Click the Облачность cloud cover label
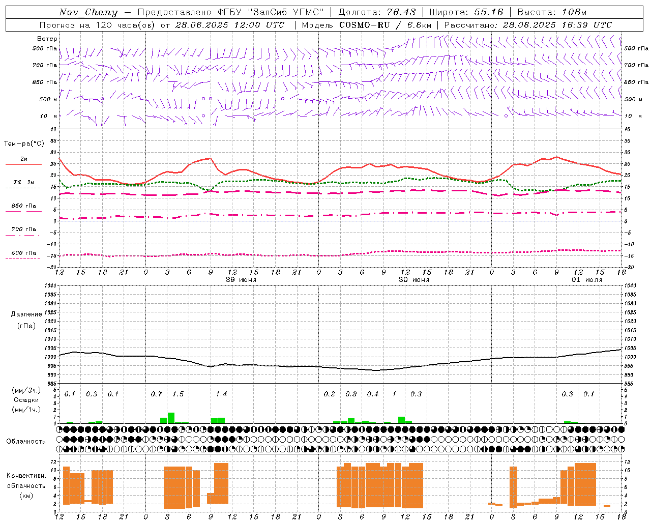The image size is (651, 521). tap(26, 441)
